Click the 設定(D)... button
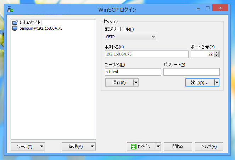This screenshot has height=160, width=235. point(200,82)
